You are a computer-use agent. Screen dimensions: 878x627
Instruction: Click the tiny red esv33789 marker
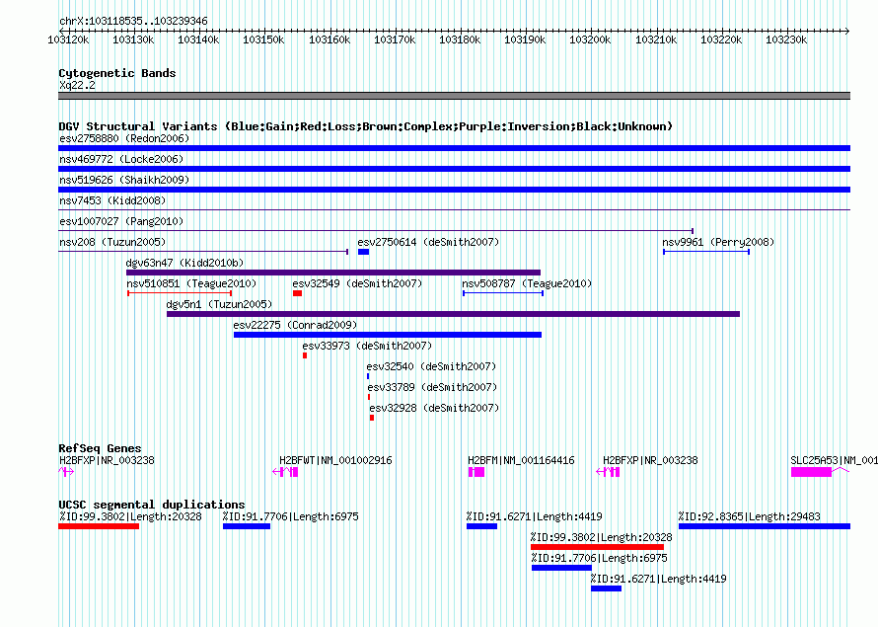pyautogui.click(x=368, y=397)
